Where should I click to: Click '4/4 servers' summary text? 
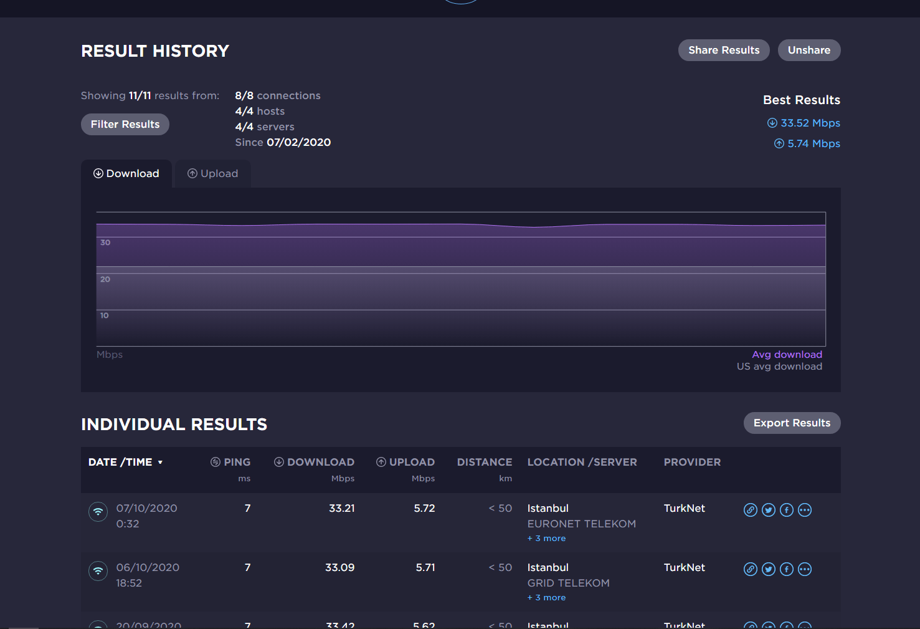pos(265,127)
